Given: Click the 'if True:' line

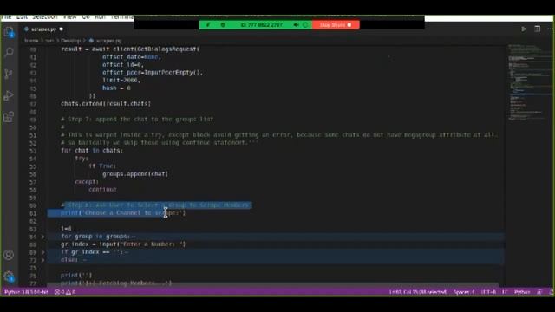Looking at the screenshot, I should [x=102, y=166].
